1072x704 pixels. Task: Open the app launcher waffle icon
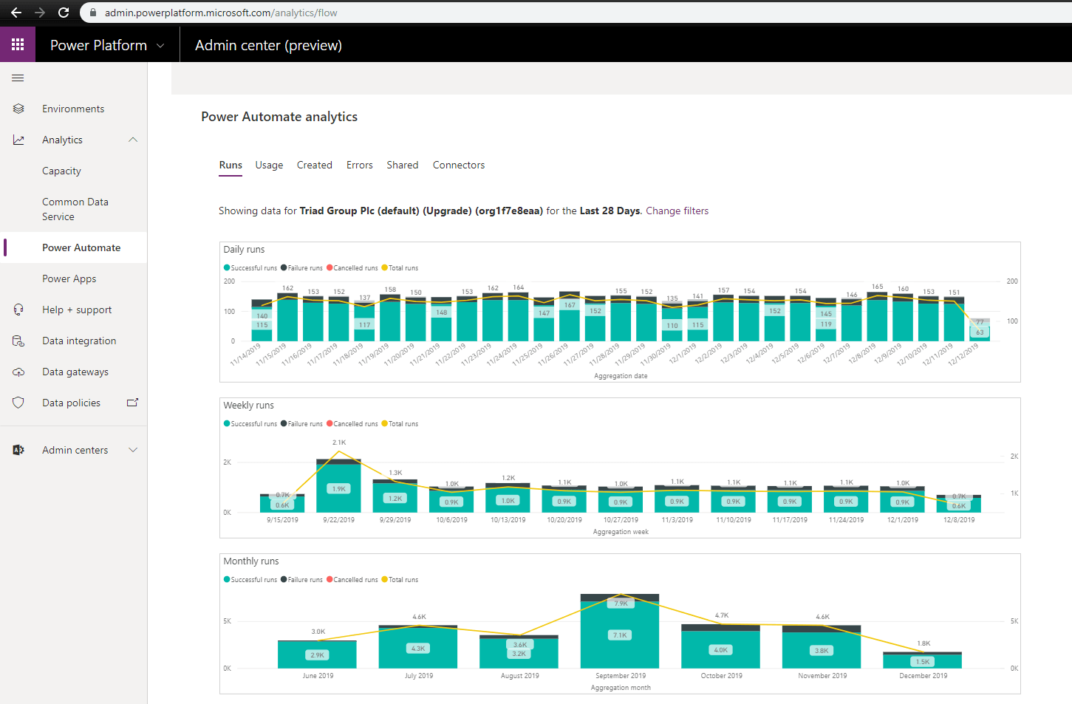coord(18,45)
